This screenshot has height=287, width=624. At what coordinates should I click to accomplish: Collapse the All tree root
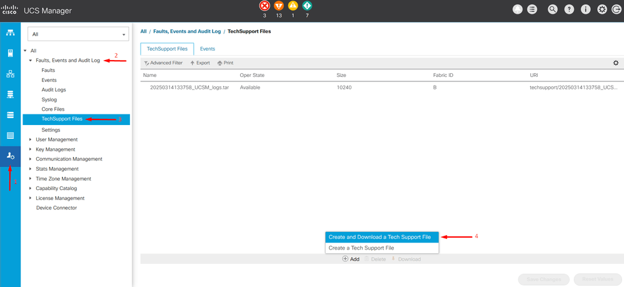[x=25, y=51]
